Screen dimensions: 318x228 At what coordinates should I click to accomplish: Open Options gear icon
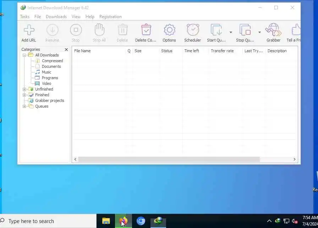(169, 30)
